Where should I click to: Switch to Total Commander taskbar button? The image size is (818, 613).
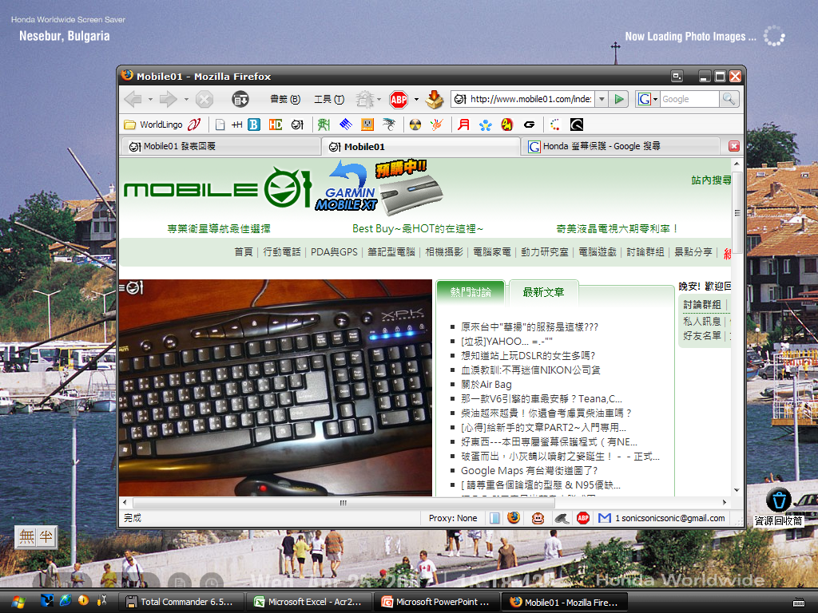coord(181,602)
